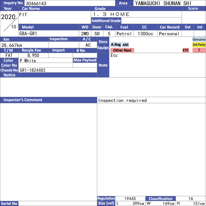Click the Color No label
This screenshot has height=206, width=206.
pyautogui.click(x=9, y=65)
